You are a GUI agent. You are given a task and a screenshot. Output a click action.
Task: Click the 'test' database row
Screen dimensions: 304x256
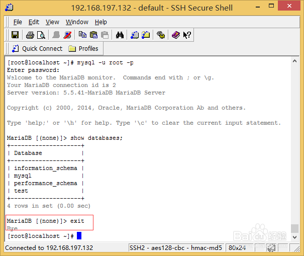(x=46, y=191)
